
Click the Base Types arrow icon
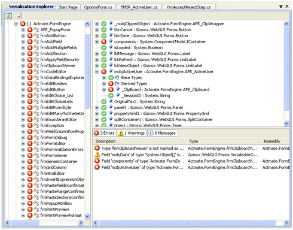click(117, 78)
